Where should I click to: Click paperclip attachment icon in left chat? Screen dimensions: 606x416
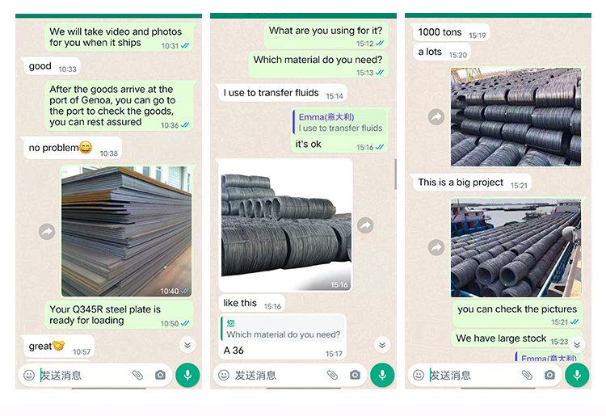click(137, 375)
